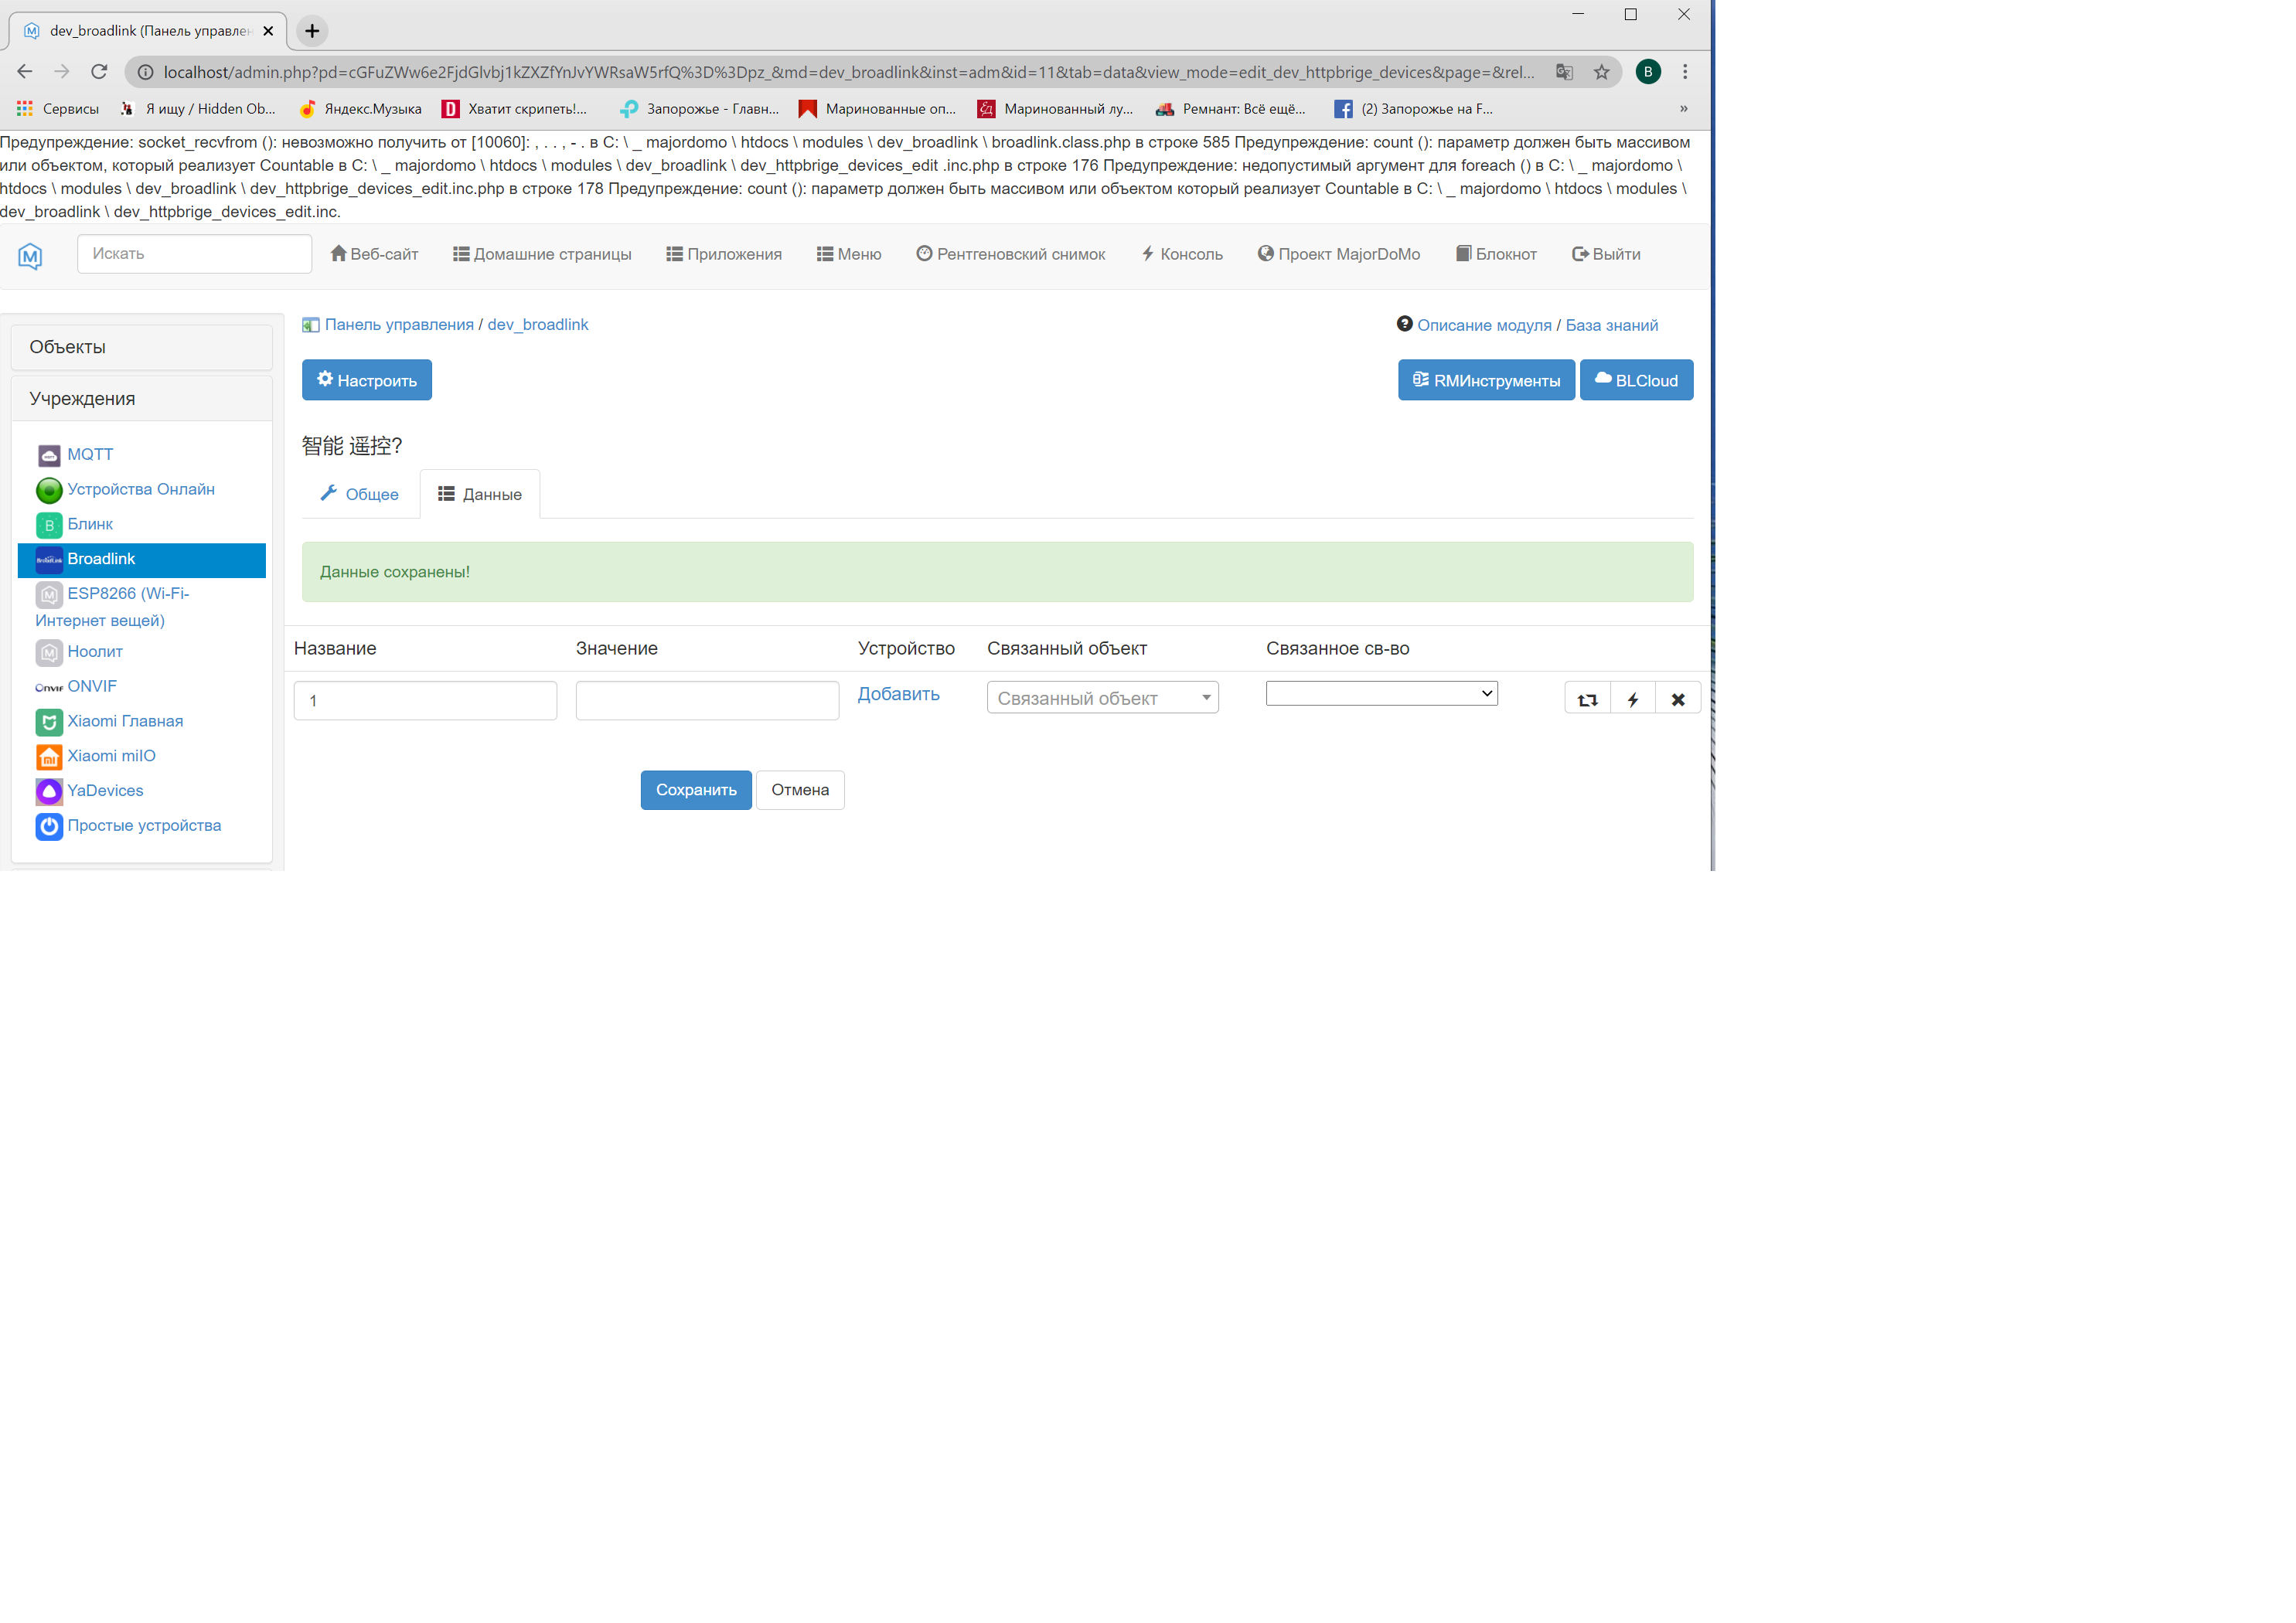
Task: Click the Значение input field
Action: [707, 700]
